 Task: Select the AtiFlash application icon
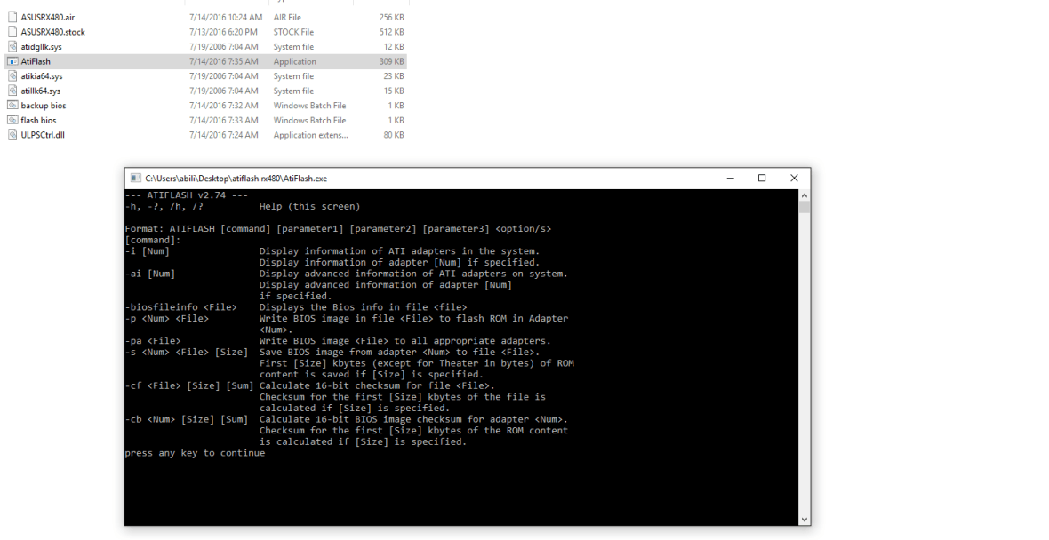click(12, 61)
